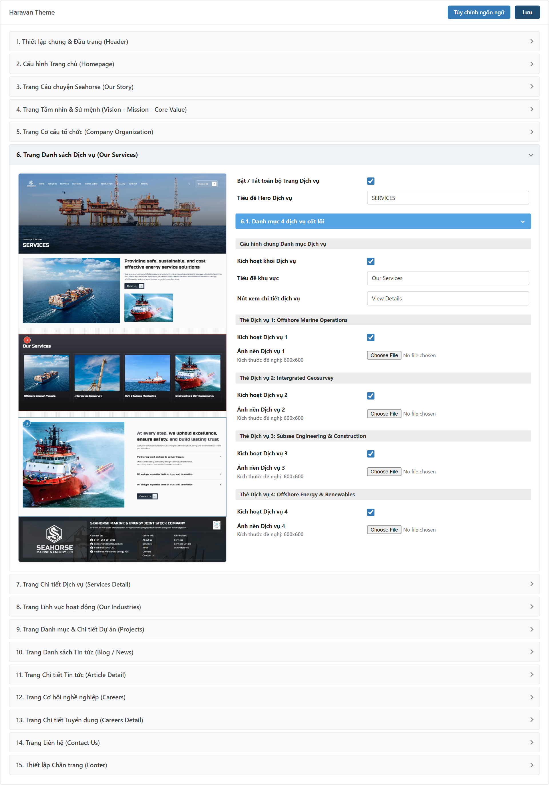Click the Our Services page preview thumbnail
The width and height of the screenshot is (549, 785).
(x=122, y=367)
